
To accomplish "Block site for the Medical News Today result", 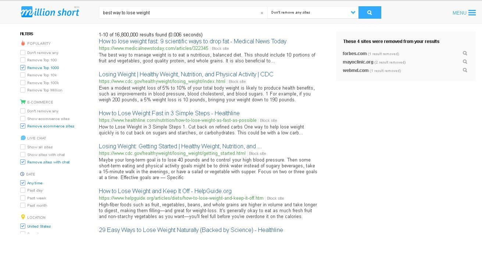I will tap(220, 48).
